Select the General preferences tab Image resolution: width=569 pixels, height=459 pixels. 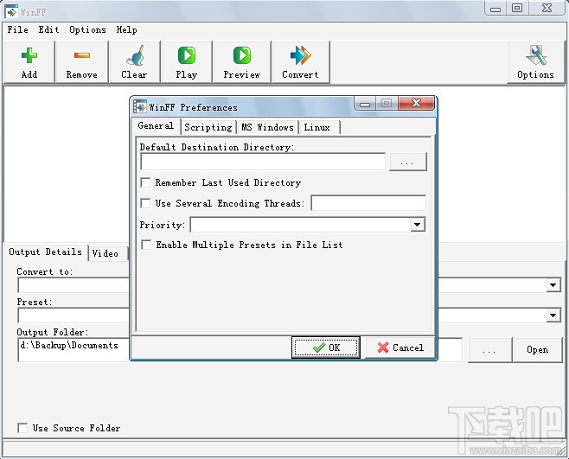point(156,126)
